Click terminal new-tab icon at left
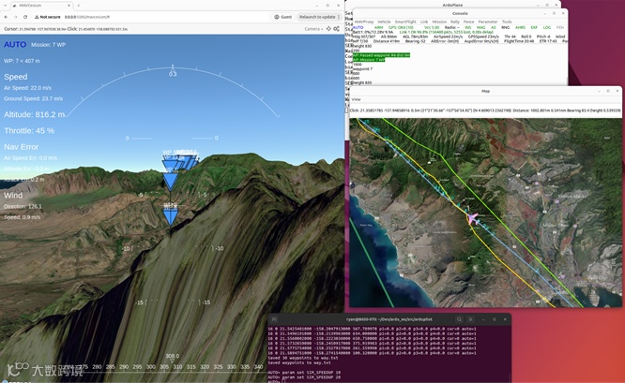 point(274,319)
